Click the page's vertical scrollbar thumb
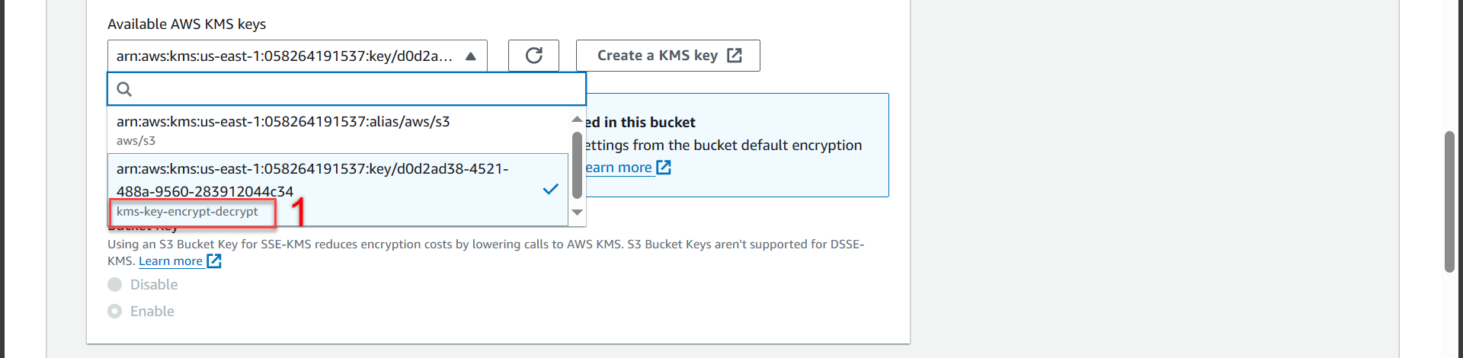 coord(1449,201)
